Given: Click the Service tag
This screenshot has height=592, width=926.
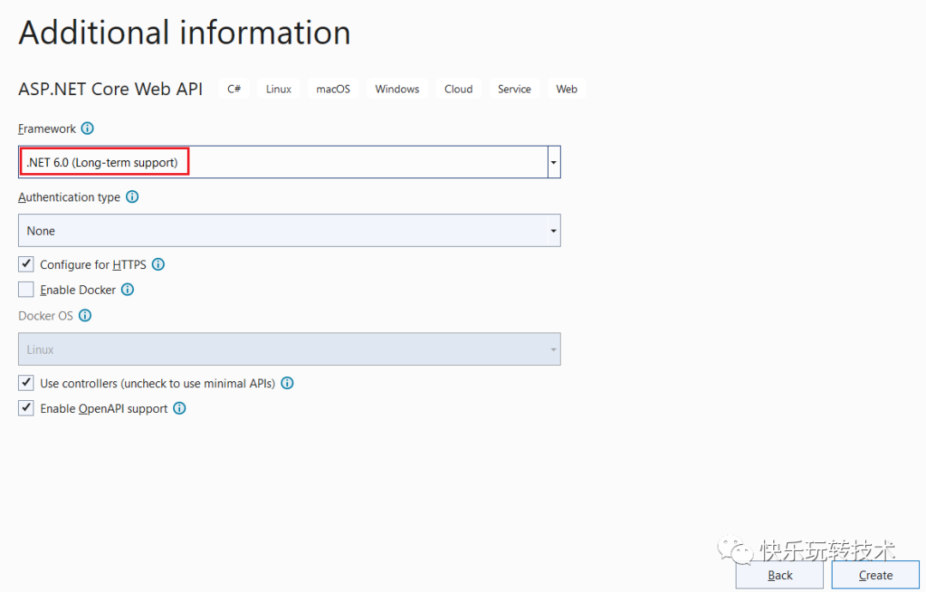Looking at the screenshot, I should 514,88.
